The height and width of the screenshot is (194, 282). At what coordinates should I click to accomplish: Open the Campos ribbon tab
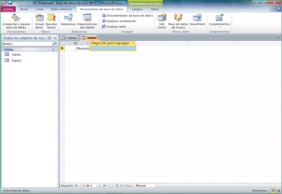(137, 9)
